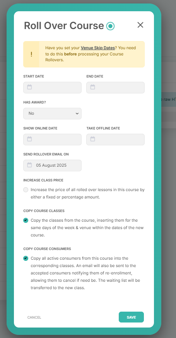Image resolution: width=176 pixels, height=338 pixels.
Task: Click the chevron arrow on the No dropdown
Action: pos(77,114)
